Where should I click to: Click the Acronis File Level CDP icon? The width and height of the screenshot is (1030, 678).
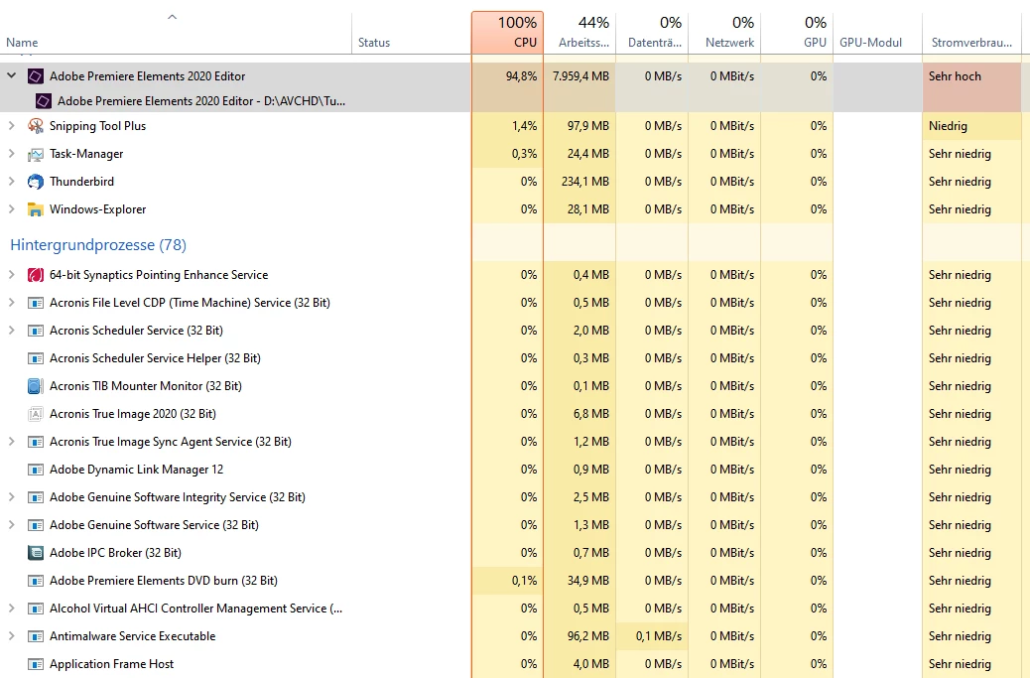36,303
